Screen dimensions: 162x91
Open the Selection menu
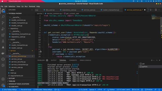[x=12, y=6]
